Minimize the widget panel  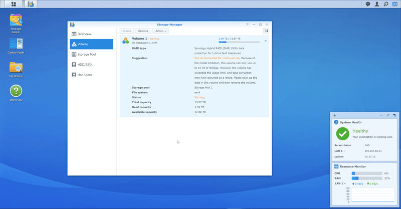tap(381, 115)
